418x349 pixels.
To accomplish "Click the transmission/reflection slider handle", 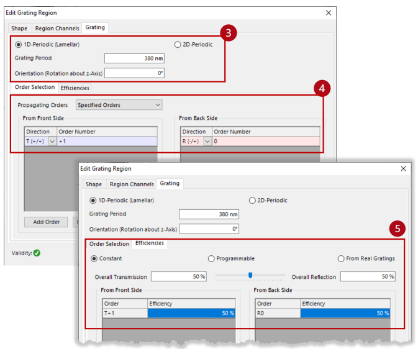I will point(250,275).
